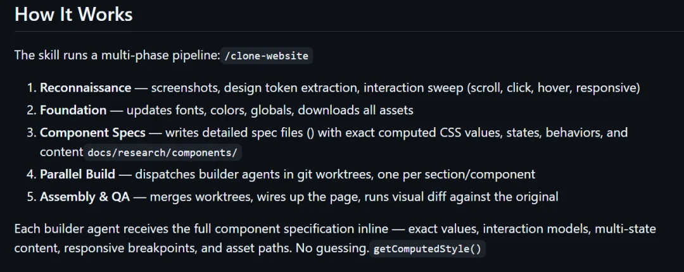Click the /clone-website code snippet

(x=267, y=56)
